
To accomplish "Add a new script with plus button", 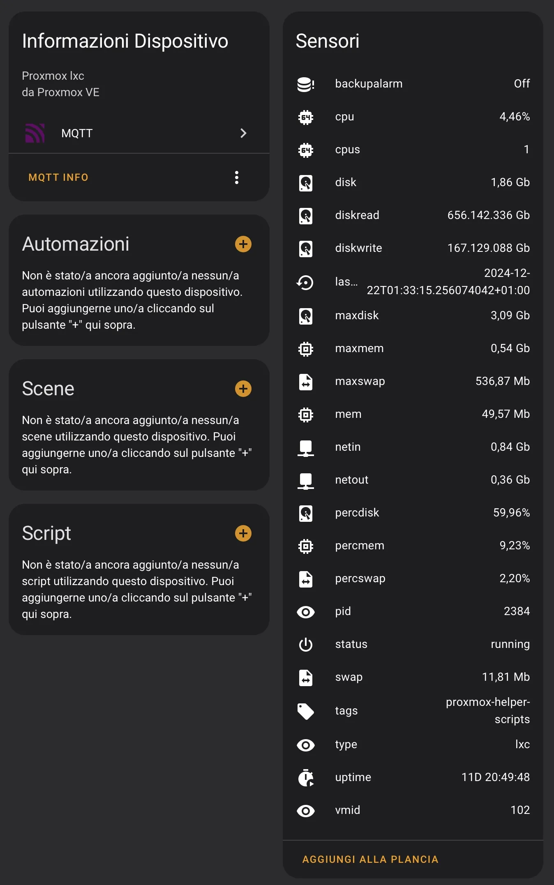I will (243, 533).
